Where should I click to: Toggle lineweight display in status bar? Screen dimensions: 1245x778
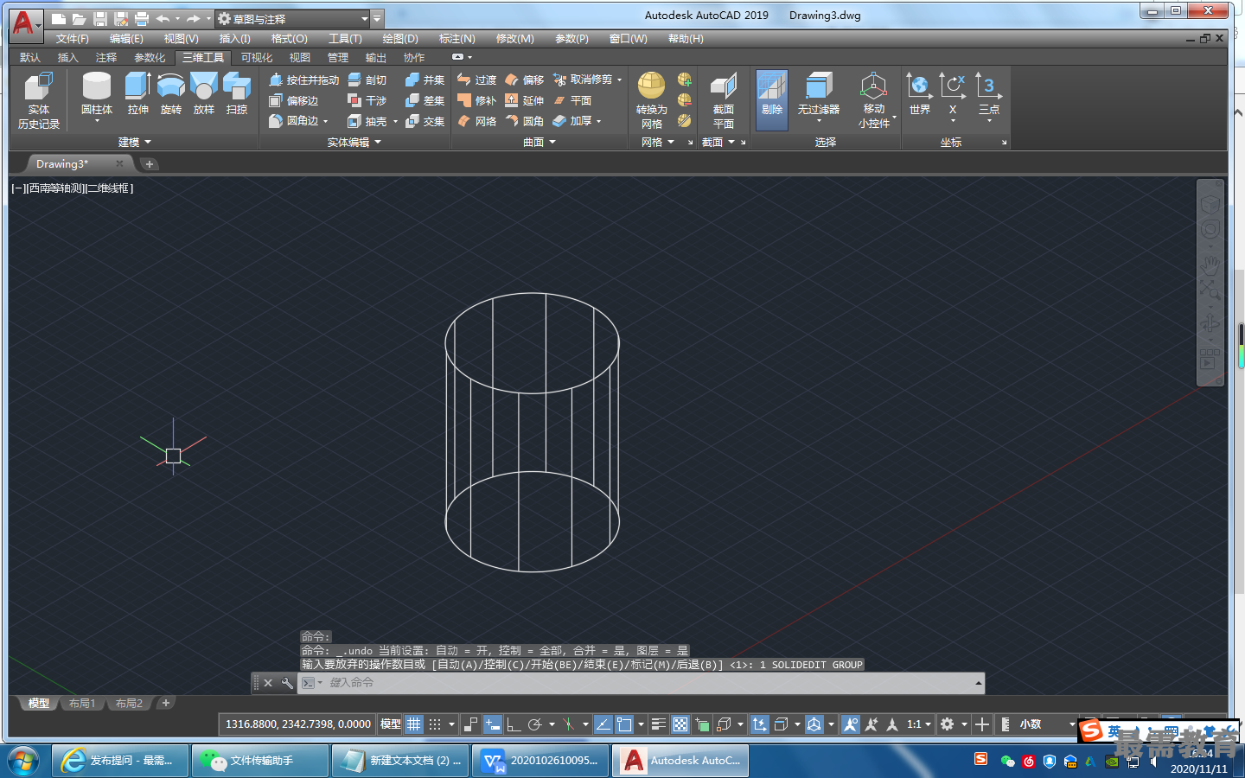658,724
